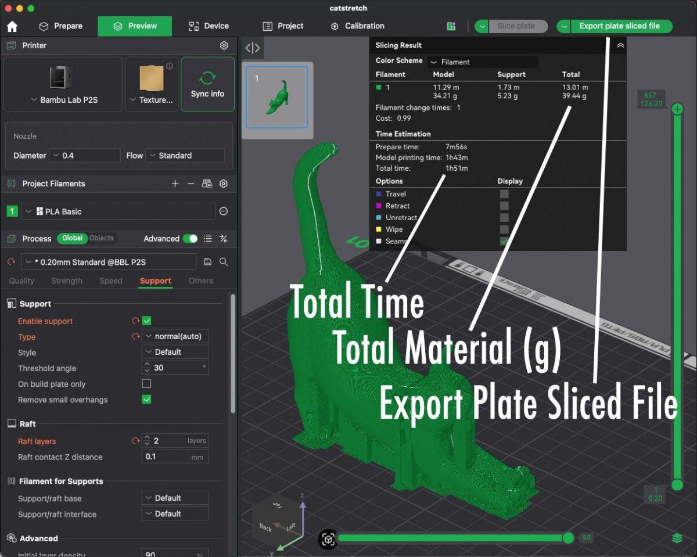Open the home screen icon
The height and width of the screenshot is (557, 697).
pyautogui.click(x=12, y=26)
